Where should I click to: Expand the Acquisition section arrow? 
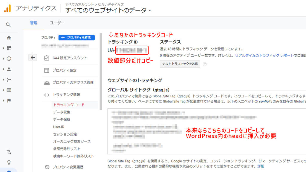click(x=4, y=79)
